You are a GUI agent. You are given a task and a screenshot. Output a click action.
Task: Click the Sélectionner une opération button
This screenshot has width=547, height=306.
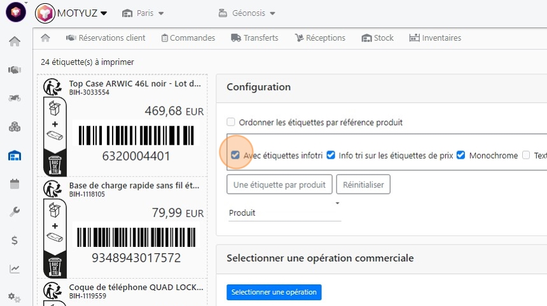[x=273, y=292]
